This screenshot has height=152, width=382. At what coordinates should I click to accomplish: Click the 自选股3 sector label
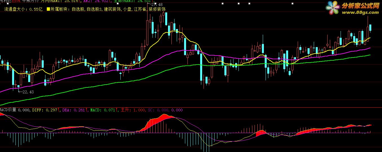point(94,9)
